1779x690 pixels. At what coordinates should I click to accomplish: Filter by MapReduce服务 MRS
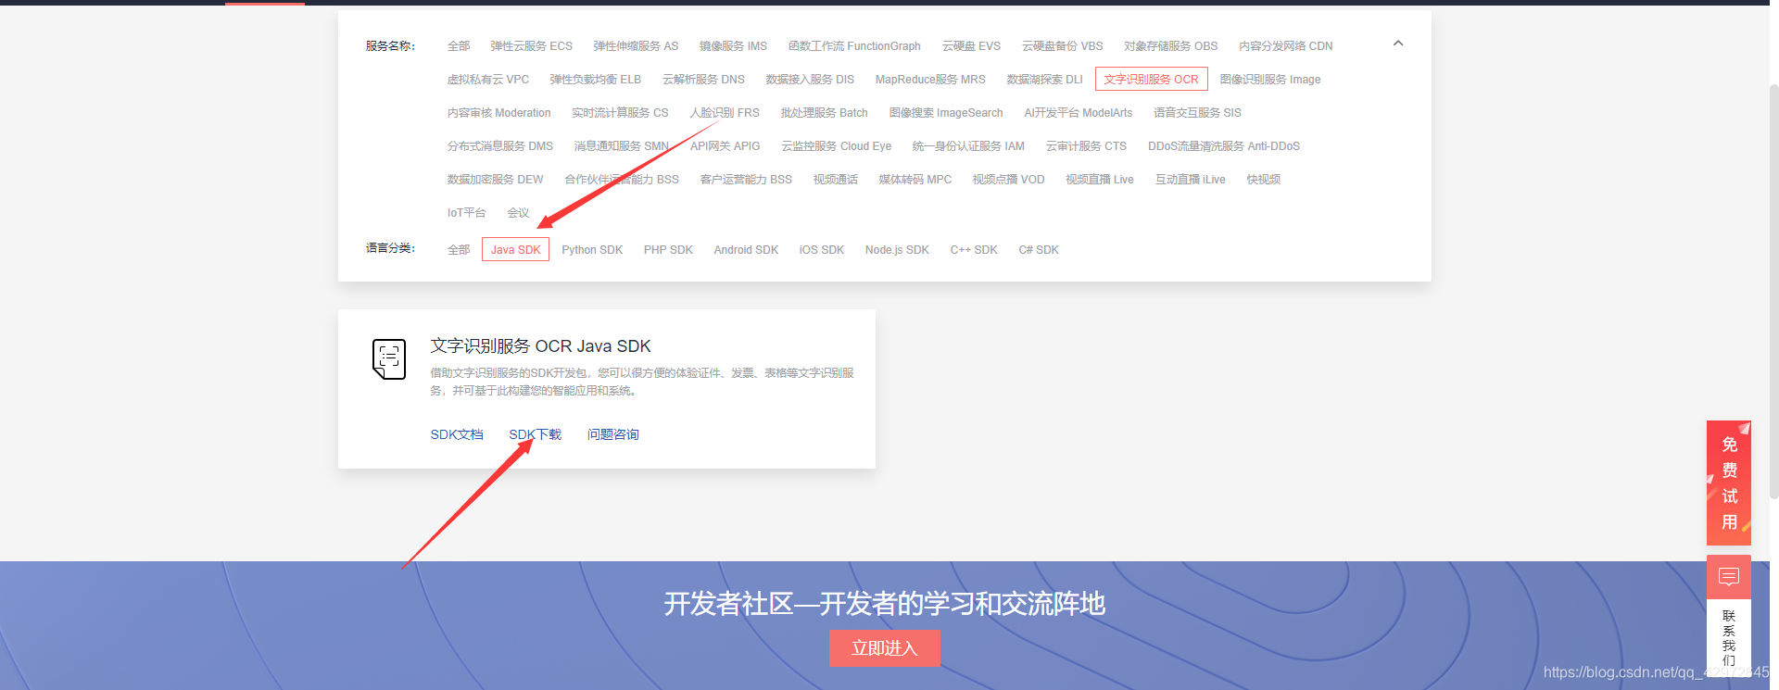click(930, 80)
